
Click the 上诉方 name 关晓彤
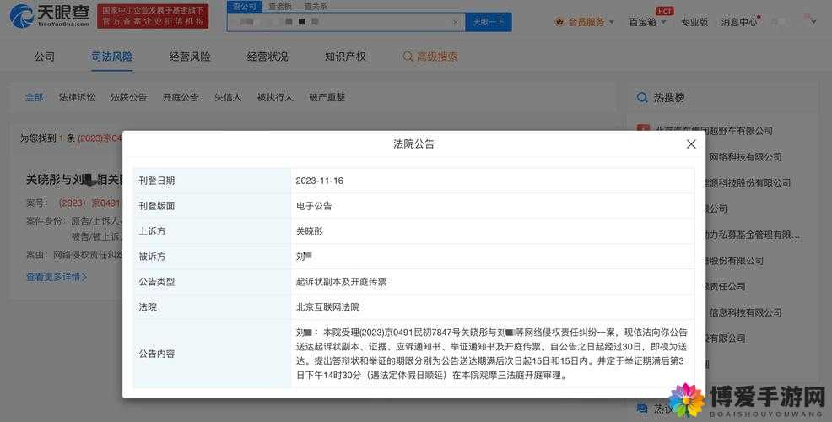310,231
